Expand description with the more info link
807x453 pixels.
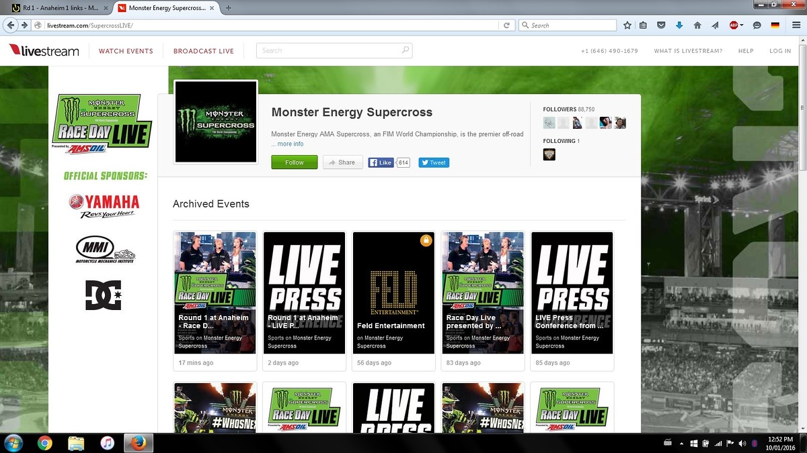tap(290, 144)
